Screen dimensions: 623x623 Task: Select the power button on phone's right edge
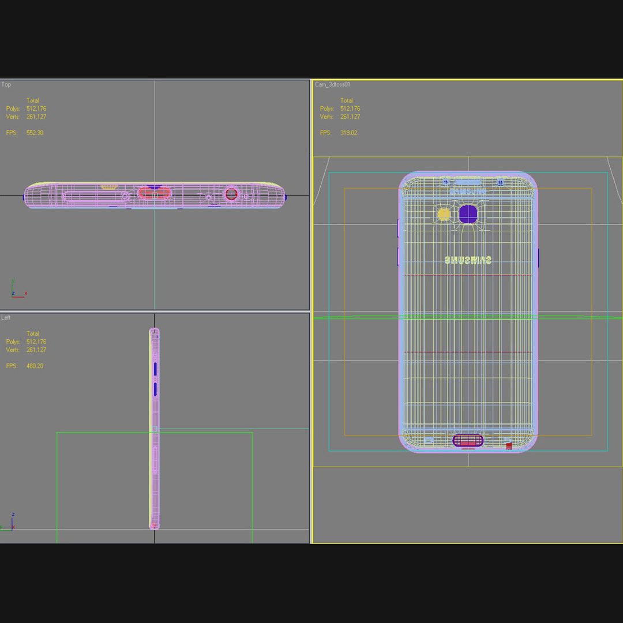tap(538, 258)
